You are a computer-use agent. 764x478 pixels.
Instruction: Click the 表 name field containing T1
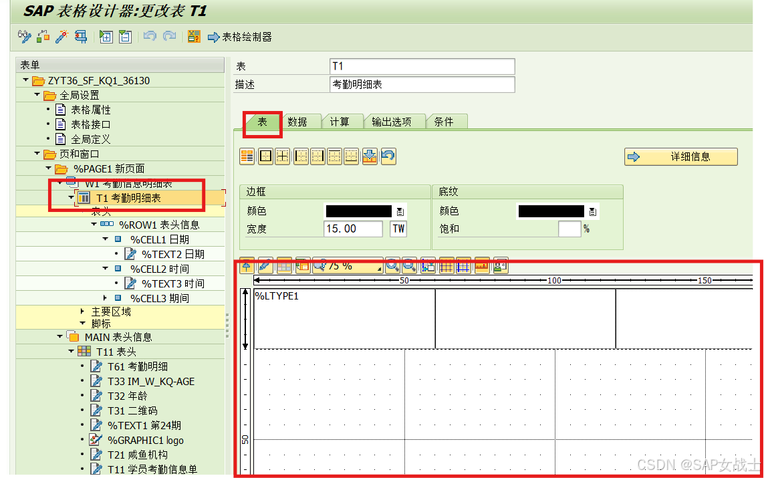coord(422,66)
